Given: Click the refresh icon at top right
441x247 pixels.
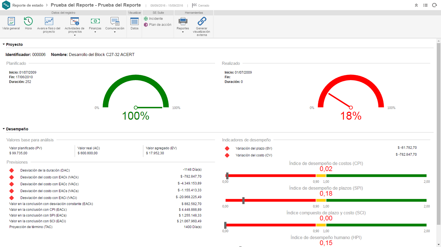Looking at the screenshot, I should click(434, 5).
